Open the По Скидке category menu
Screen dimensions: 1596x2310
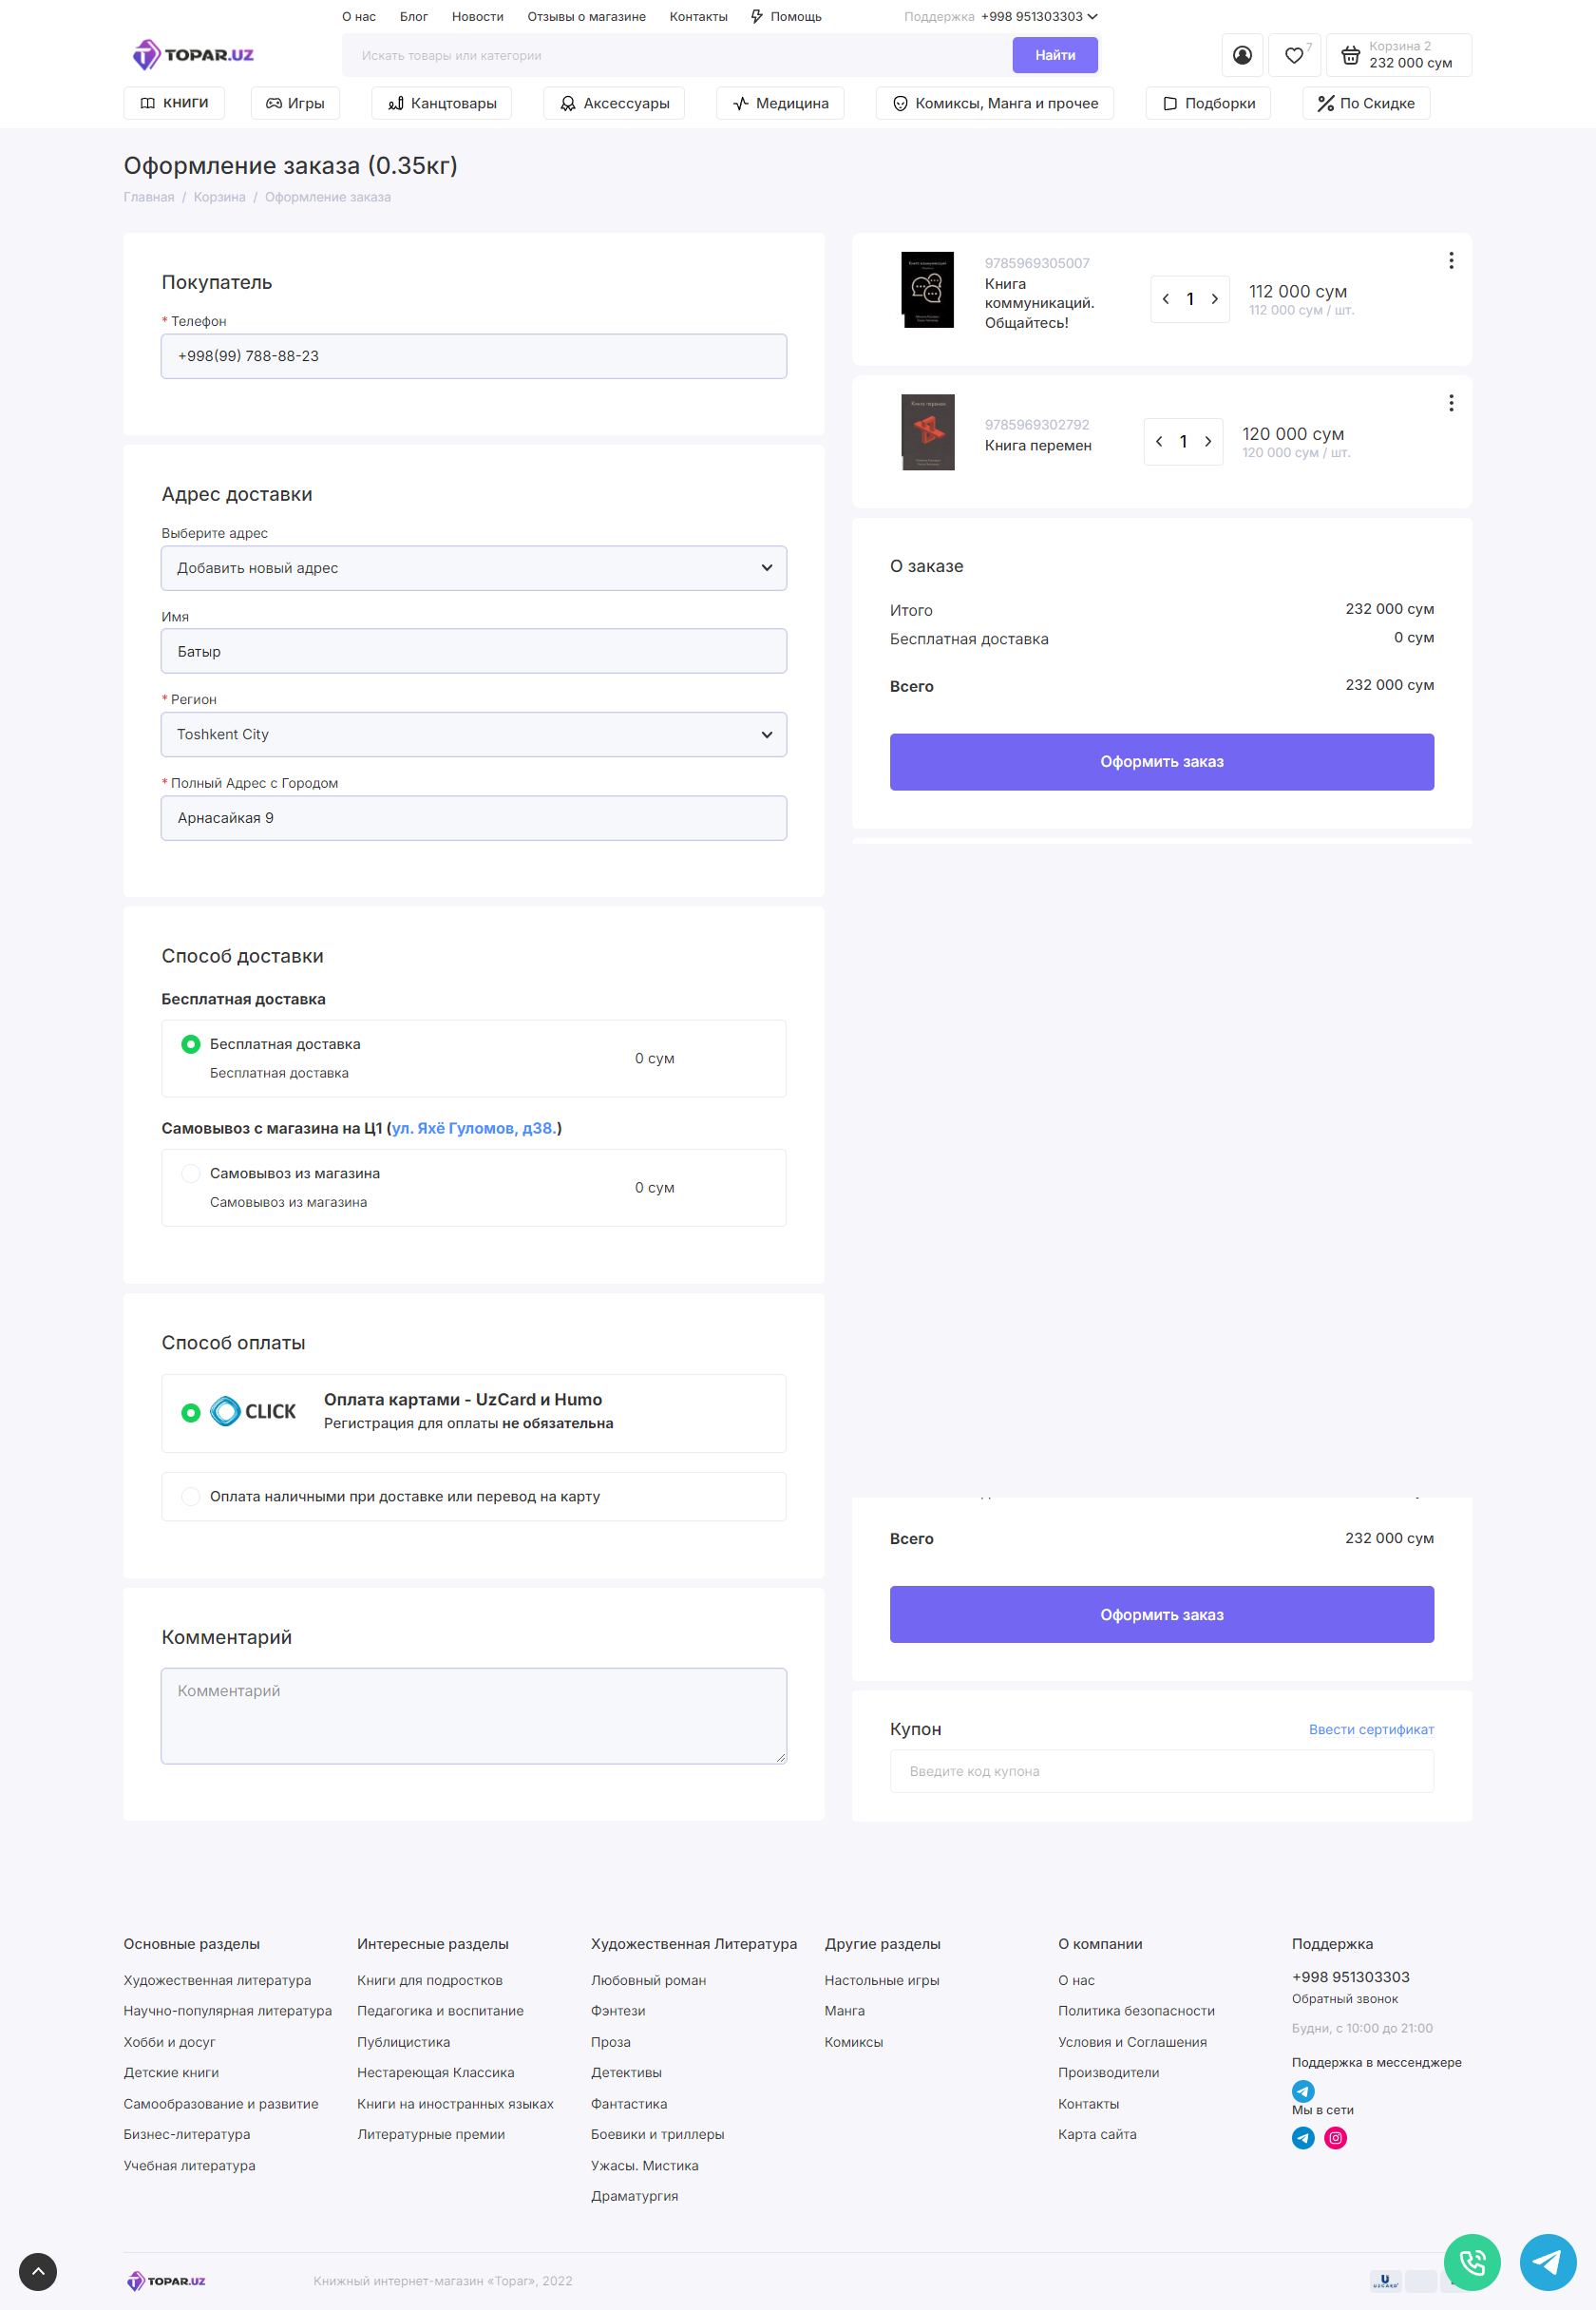click(1365, 104)
